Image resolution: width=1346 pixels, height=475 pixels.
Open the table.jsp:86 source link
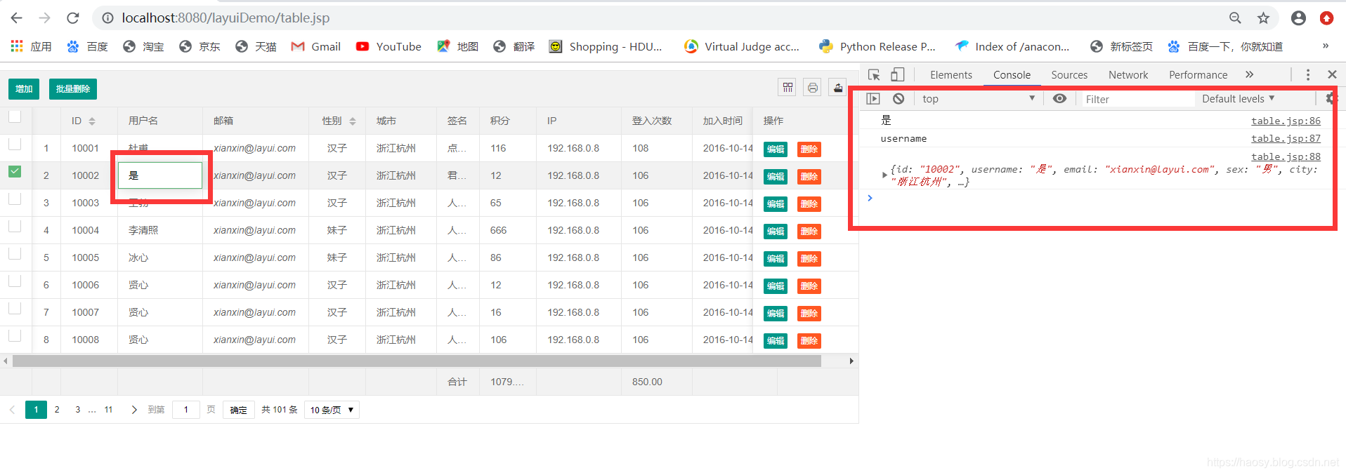click(1286, 121)
